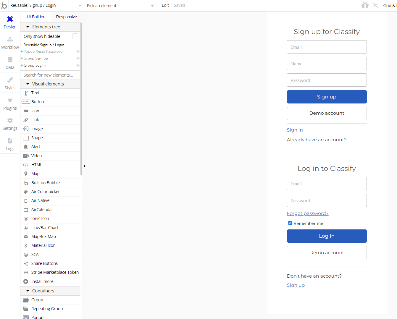Image resolution: width=397 pixels, height=319 pixels.
Task: Select the Video visual element
Action: [51, 156]
